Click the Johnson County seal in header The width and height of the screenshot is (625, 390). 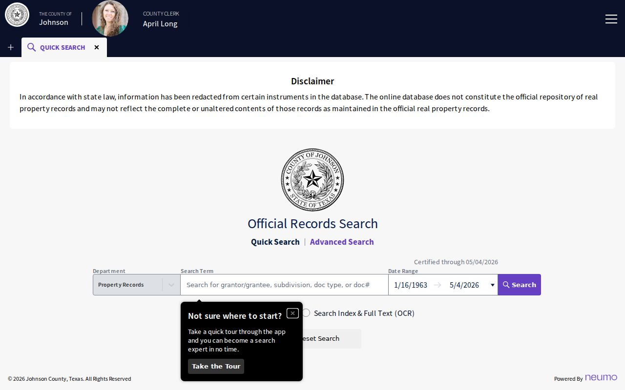coord(17,15)
